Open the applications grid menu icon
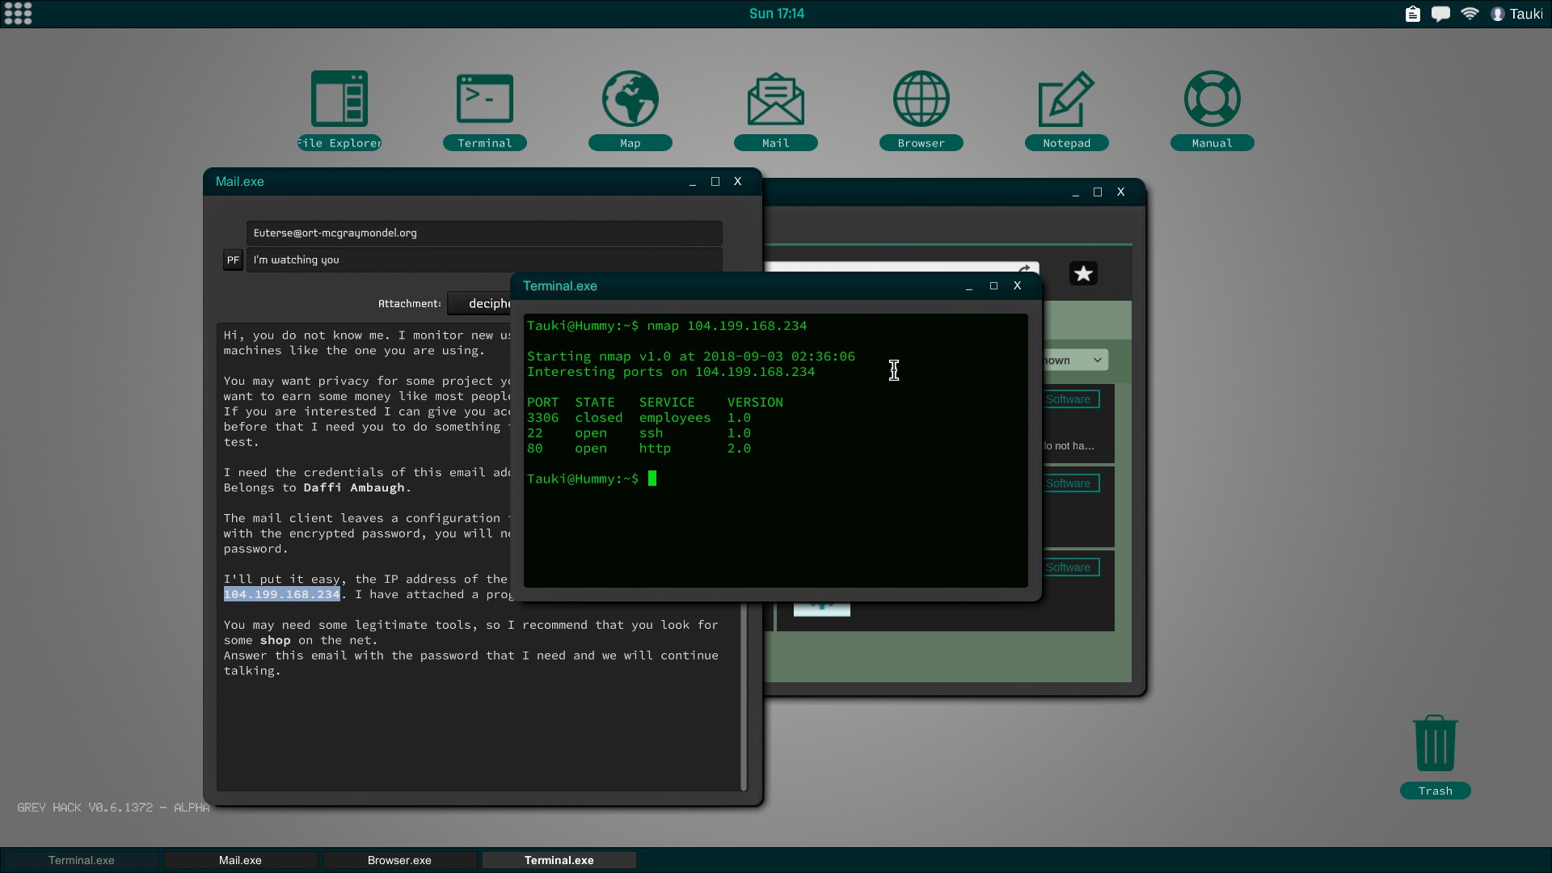The width and height of the screenshot is (1552, 873). [18, 13]
